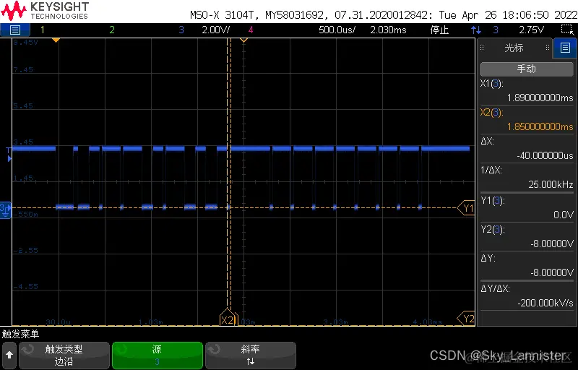Image resolution: width=578 pixels, height=370 pixels.
Task: Open the 触发类型 边沿 softkey
Action: click(64, 355)
